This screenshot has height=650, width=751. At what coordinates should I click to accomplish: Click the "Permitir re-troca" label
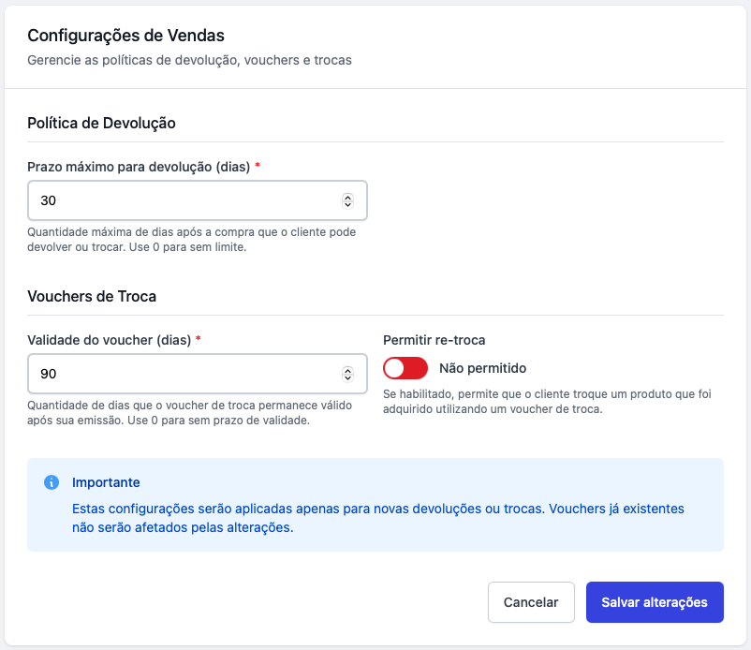[434, 340]
